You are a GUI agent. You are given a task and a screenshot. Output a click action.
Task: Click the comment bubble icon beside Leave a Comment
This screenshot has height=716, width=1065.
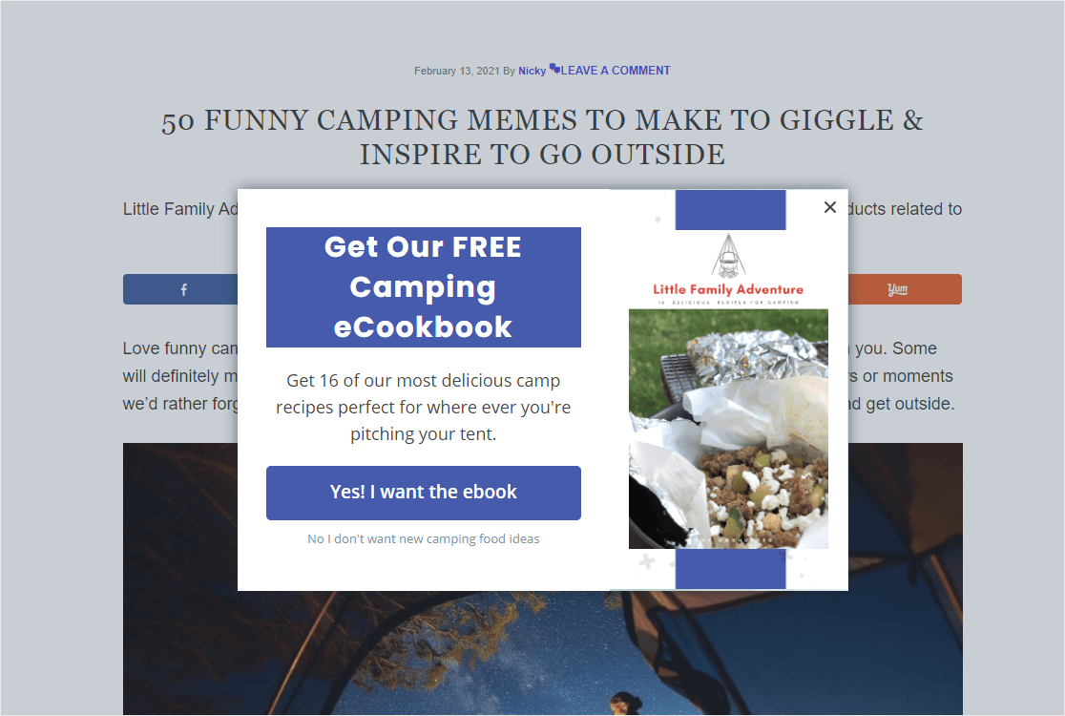554,69
